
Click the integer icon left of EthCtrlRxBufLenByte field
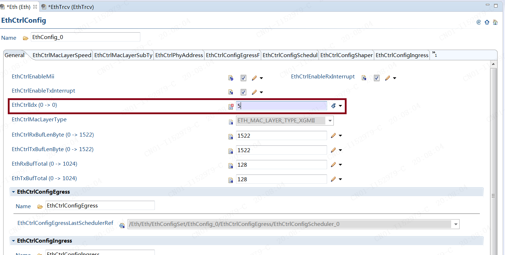pyautogui.click(x=231, y=137)
